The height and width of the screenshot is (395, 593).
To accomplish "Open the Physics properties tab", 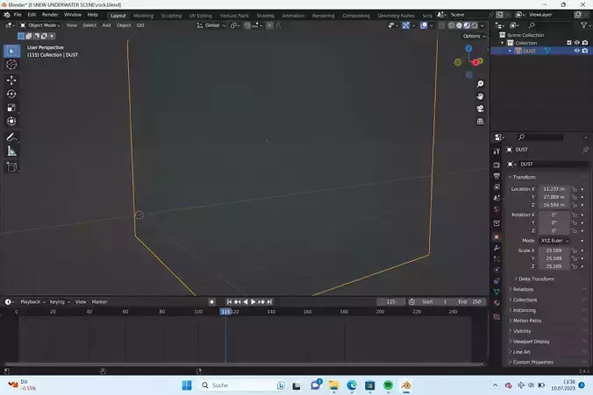I will [x=497, y=270].
